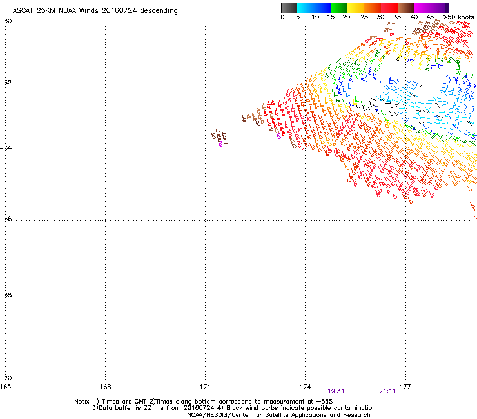The width and height of the screenshot is (477, 419).
Task: Click the longitude label '174'
Action: 305,387
